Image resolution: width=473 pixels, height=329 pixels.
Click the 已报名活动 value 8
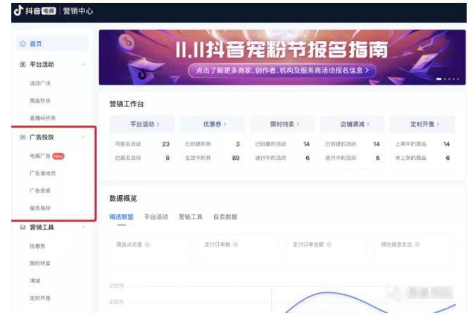click(168, 158)
